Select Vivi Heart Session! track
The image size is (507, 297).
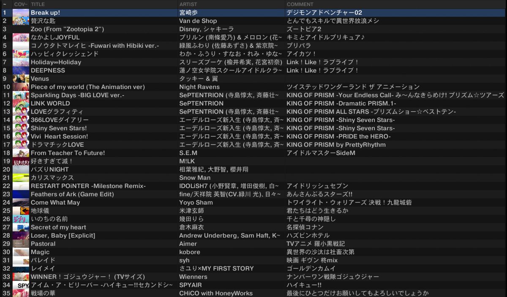pyautogui.click(x=59, y=136)
